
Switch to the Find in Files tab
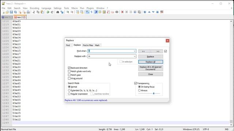point(88,45)
